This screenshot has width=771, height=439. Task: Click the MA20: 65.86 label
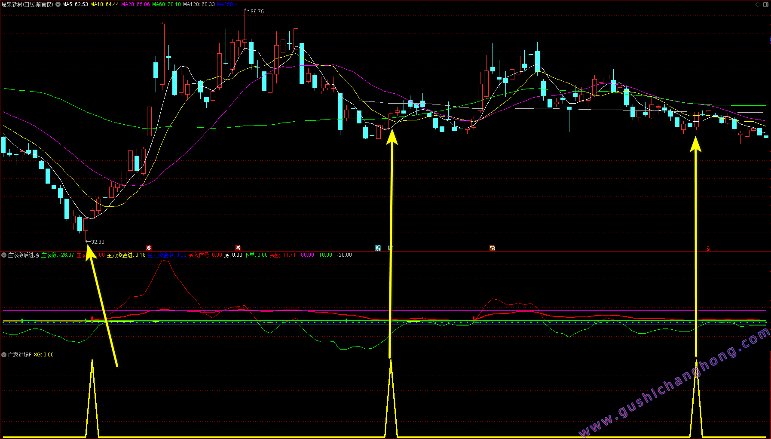tap(135, 4)
